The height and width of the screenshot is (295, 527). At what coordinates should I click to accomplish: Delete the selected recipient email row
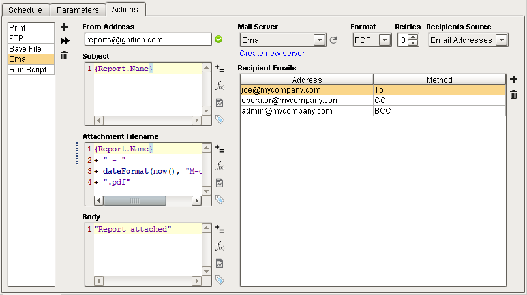513,95
